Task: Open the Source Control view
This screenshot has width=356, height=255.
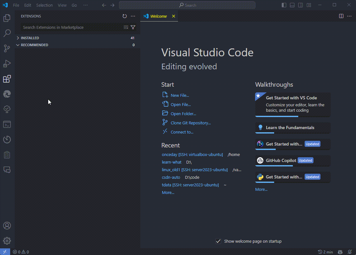Action: (7, 48)
